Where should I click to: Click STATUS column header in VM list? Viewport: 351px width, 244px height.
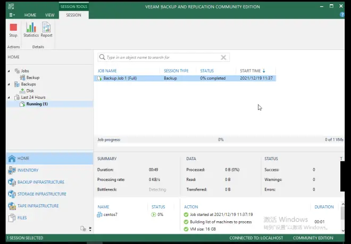pyautogui.click(x=158, y=207)
